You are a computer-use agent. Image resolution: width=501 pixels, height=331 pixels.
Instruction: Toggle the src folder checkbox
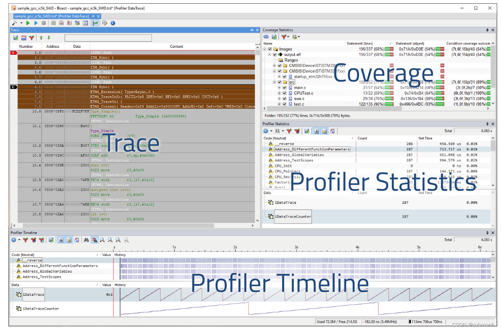click(x=280, y=82)
